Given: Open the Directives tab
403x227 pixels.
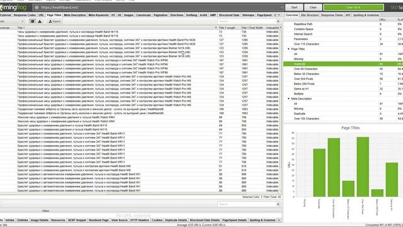Looking at the screenshot, I should [x=177, y=15].
